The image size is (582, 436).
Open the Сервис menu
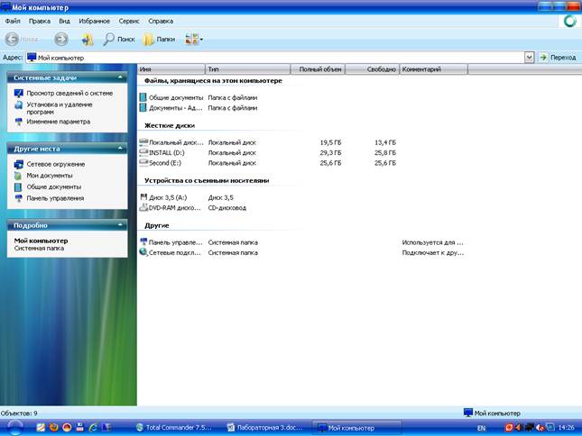point(129,21)
